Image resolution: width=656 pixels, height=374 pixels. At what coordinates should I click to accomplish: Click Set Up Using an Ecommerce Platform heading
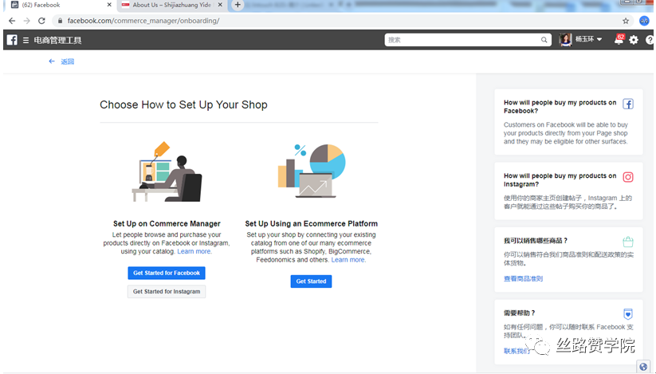[312, 224]
